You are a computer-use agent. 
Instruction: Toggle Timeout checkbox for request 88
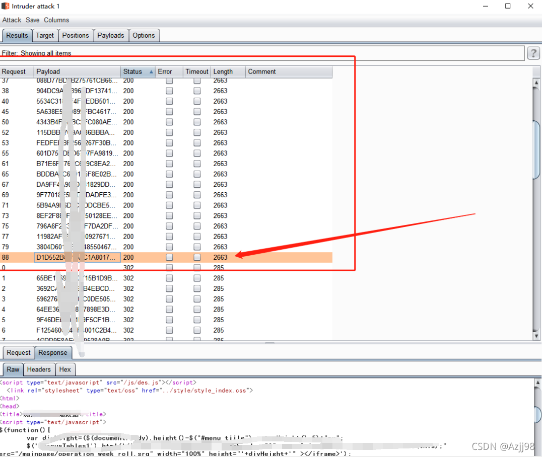click(197, 257)
